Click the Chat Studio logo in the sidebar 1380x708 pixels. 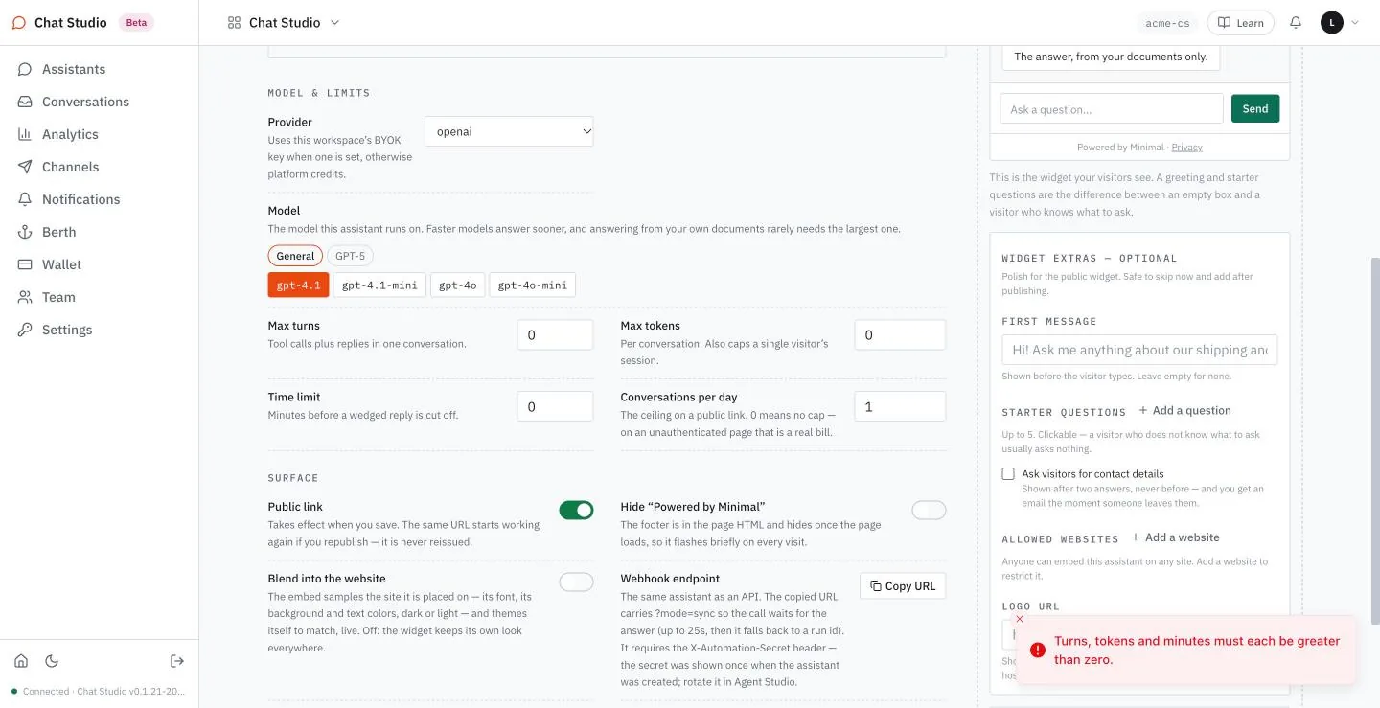(19, 23)
